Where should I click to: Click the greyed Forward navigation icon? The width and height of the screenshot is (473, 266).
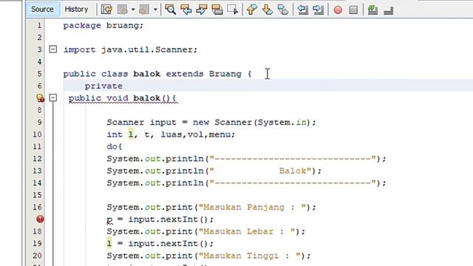pyautogui.click(x=144, y=10)
